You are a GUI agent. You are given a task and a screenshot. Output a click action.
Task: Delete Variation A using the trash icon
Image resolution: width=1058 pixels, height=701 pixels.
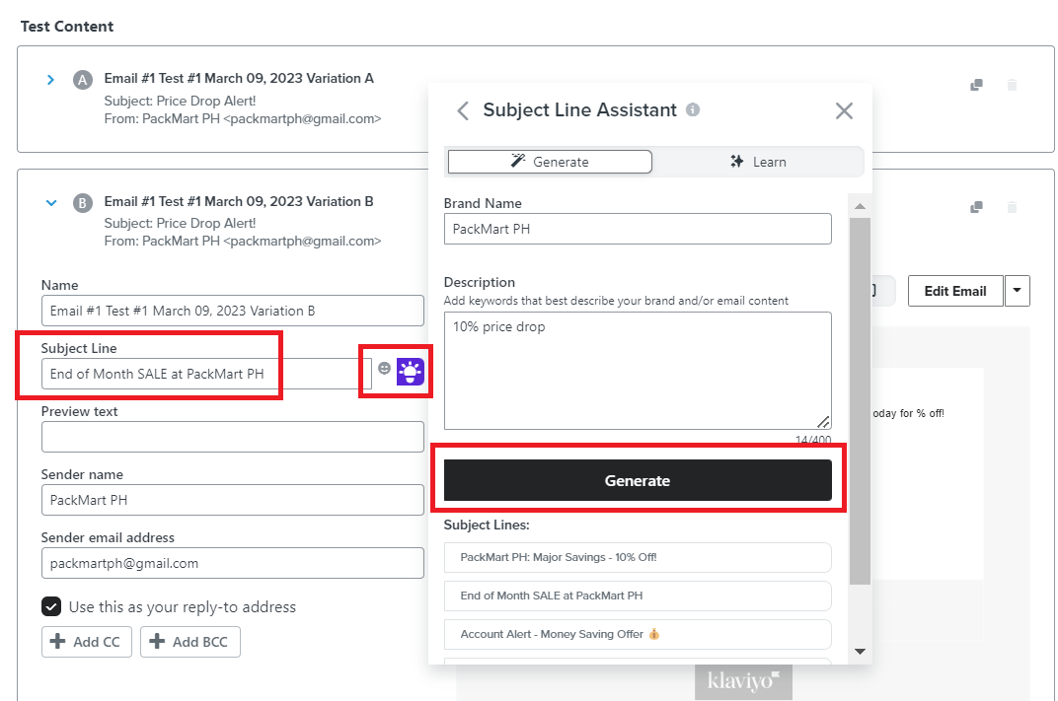[x=1012, y=85]
